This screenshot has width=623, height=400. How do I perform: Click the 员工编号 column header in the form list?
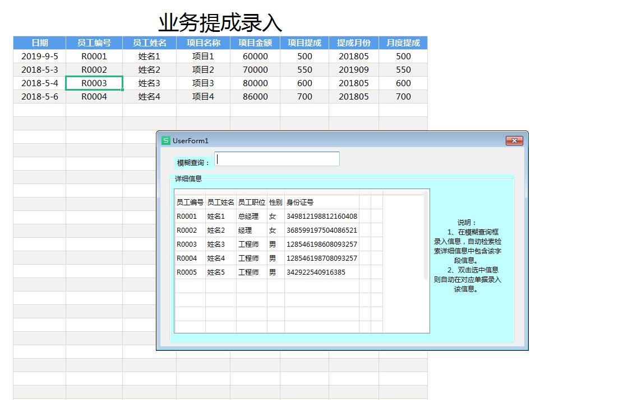click(x=190, y=202)
